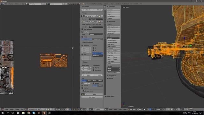
Task: Click viewport shading sphere icon in 3D header
Action: 141,109
